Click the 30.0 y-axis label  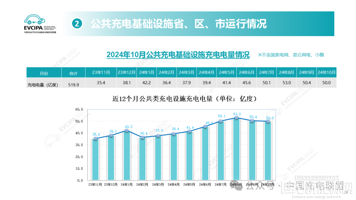click(79, 145)
